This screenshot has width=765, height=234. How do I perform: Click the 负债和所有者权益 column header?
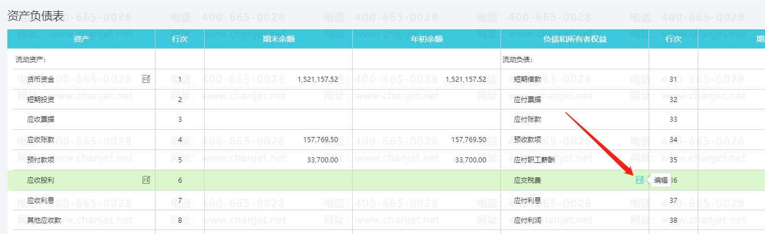574,39
